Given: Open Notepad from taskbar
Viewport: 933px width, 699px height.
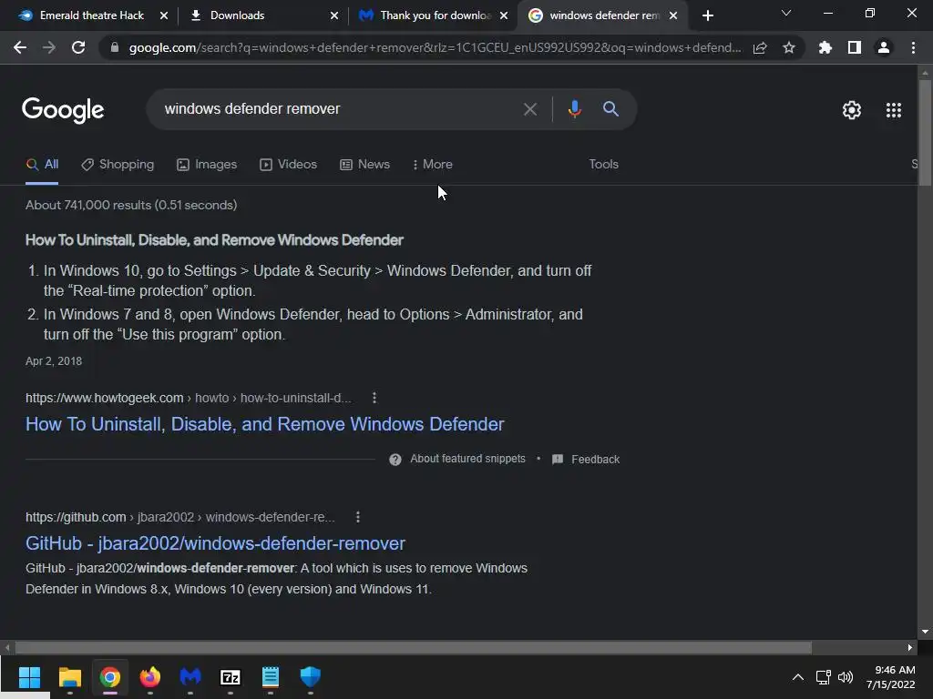Looking at the screenshot, I should (270, 677).
